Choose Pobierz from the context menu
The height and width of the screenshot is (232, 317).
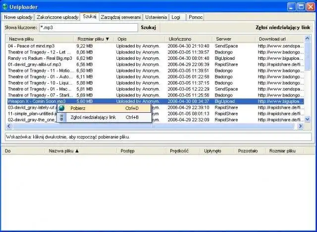[x=104, y=108]
